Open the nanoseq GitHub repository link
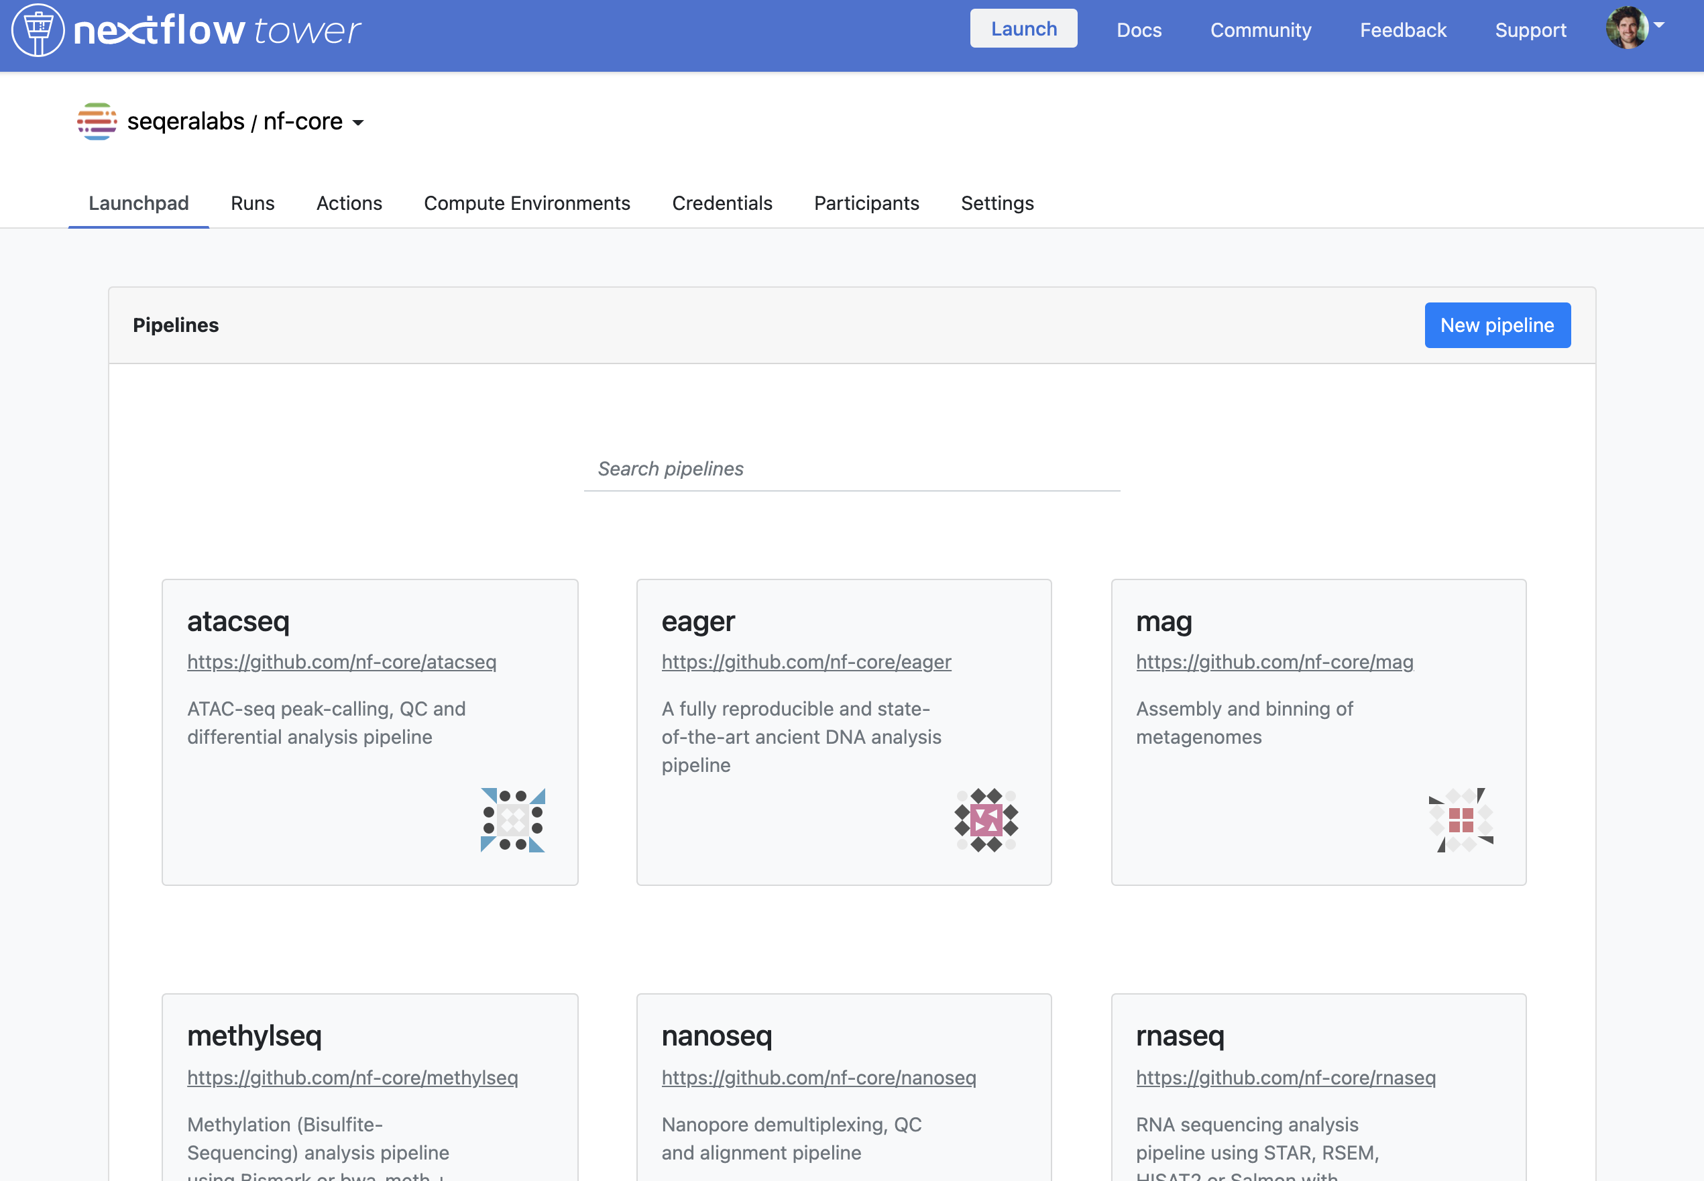Image resolution: width=1704 pixels, height=1181 pixels. (x=818, y=1078)
